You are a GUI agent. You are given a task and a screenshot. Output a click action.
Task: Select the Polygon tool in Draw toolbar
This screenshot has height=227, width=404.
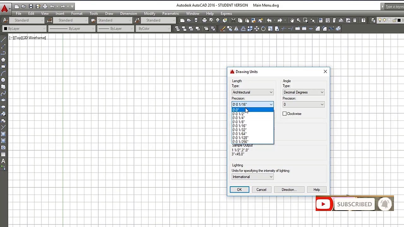[x=3, y=60]
